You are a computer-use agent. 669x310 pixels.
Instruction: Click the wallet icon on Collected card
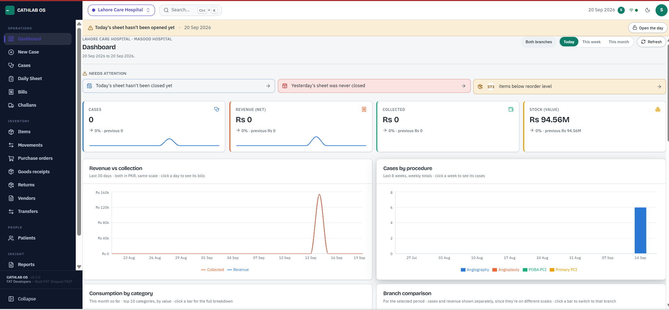click(x=511, y=109)
